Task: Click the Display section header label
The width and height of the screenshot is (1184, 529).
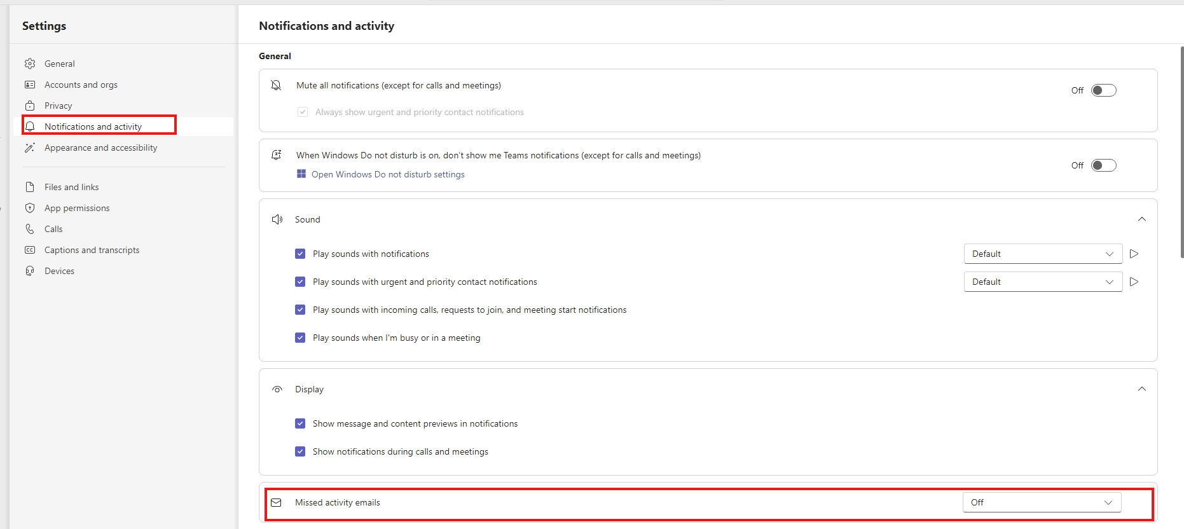Action: 309,389
